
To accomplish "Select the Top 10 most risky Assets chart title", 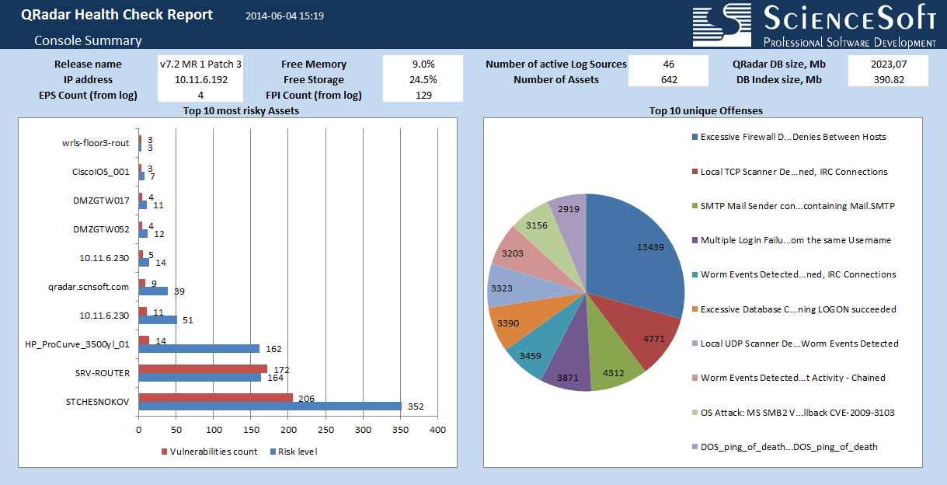I will (x=241, y=110).
